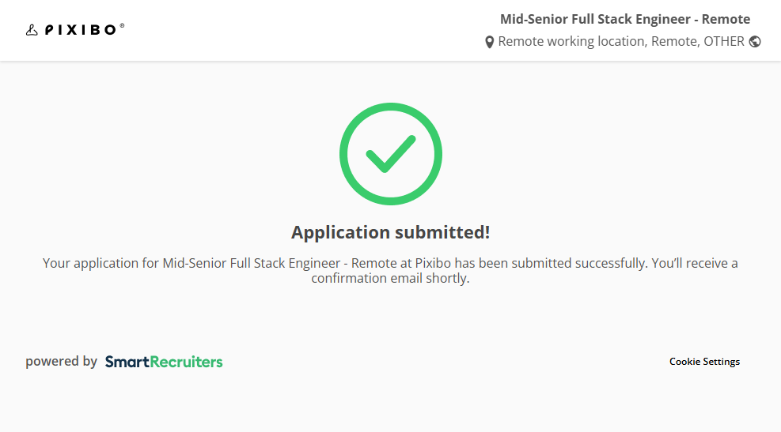Click the word OTHER in location
This screenshot has width=781, height=432.
tap(724, 42)
